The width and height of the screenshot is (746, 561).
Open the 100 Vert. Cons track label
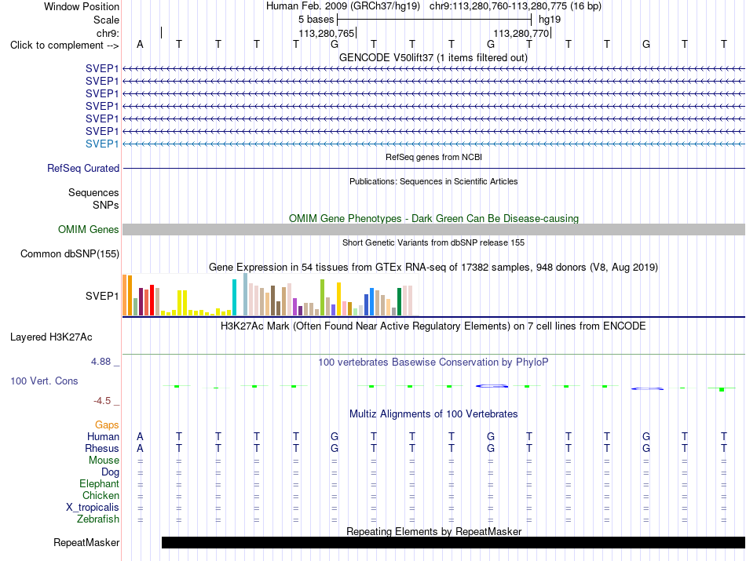tap(44, 381)
